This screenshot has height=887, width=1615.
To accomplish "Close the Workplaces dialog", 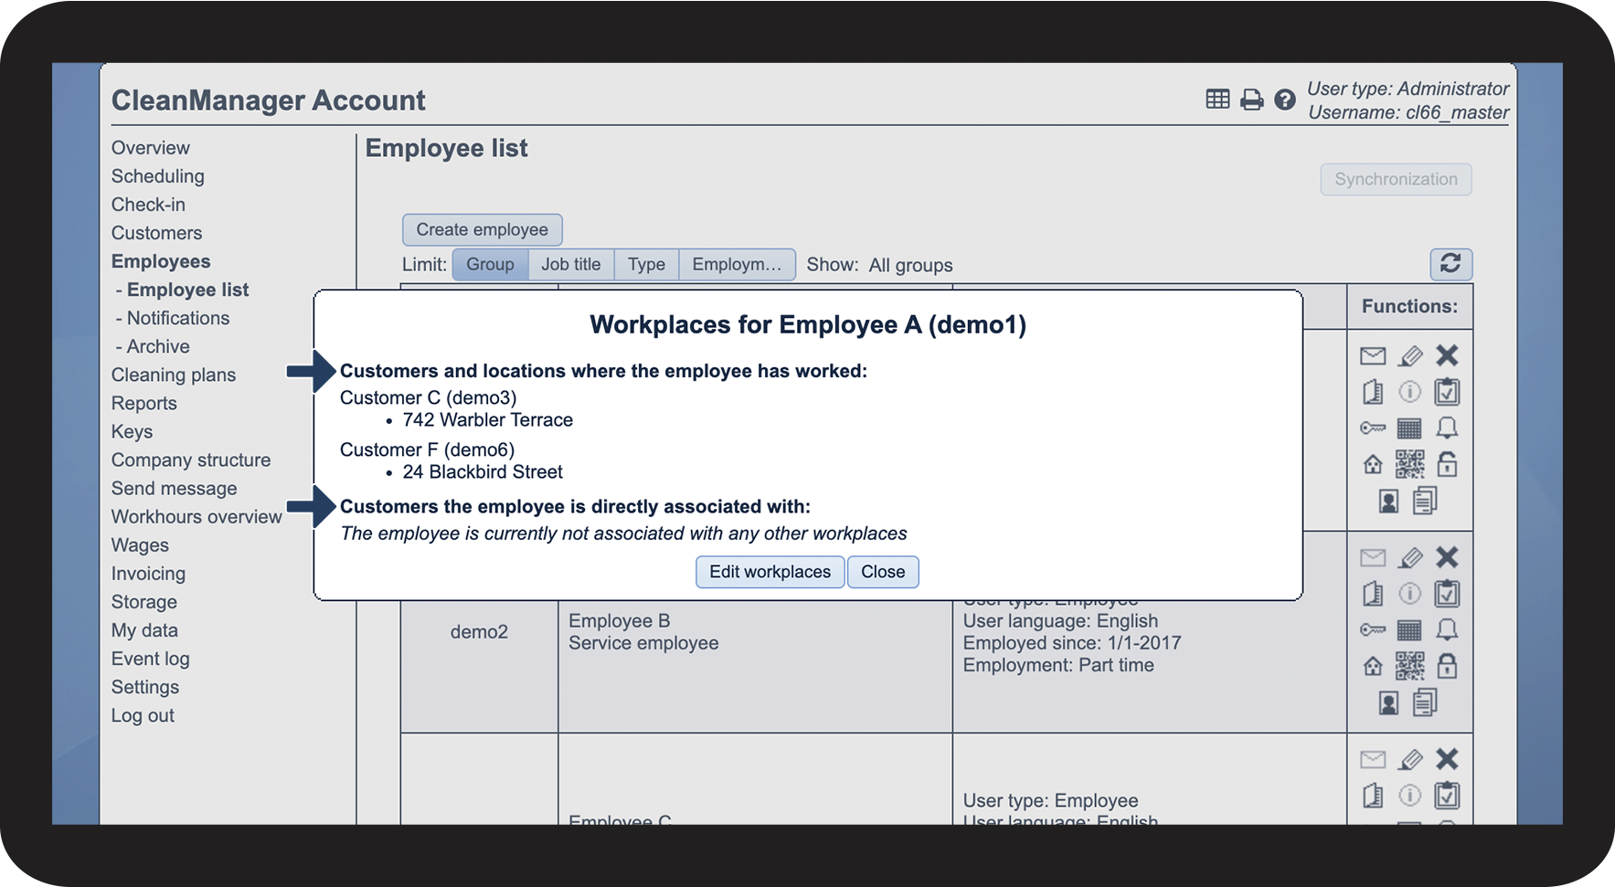I will tap(883, 572).
